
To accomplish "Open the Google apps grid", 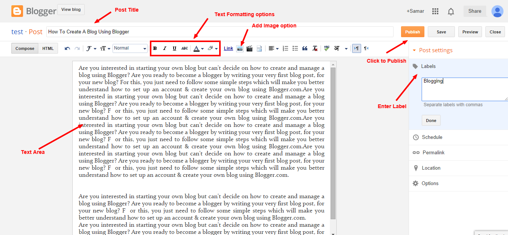I will tap(435, 11).
